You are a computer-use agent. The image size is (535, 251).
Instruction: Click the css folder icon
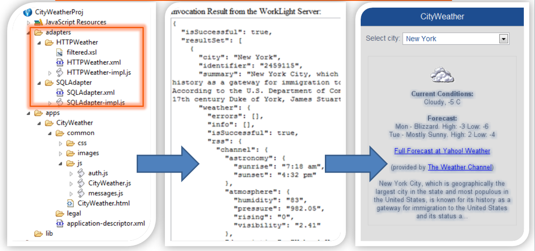point(70,143)
